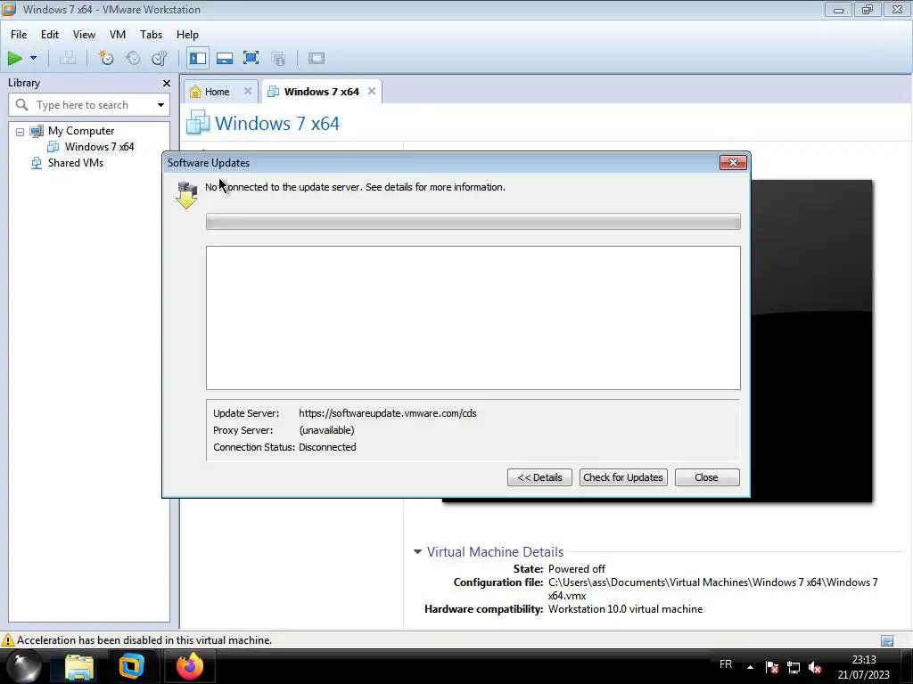913x684 pixels.
Task: Open Windows Explorer from the taskbar
Action: point(78,667)
